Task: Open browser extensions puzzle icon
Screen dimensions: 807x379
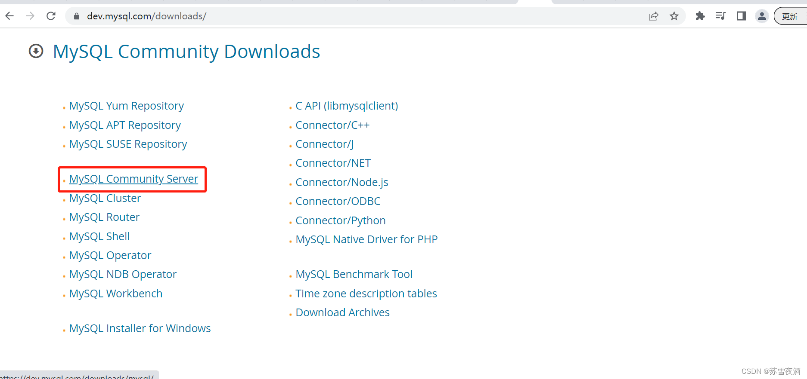Action: (700, 16)
